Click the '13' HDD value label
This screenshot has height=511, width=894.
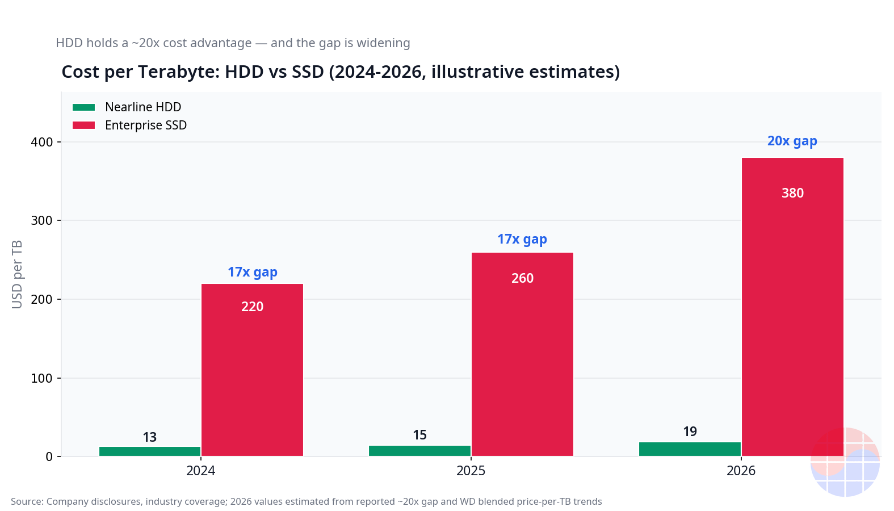[x=150, y=437]
